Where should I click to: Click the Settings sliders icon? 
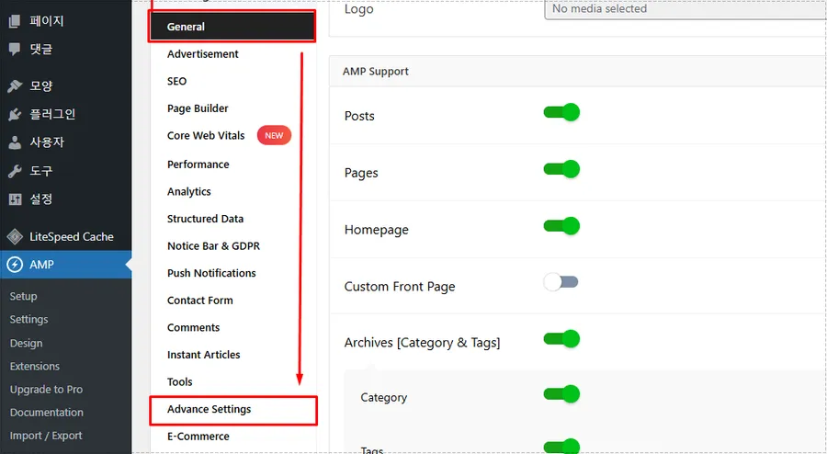(x=15, y=199)
